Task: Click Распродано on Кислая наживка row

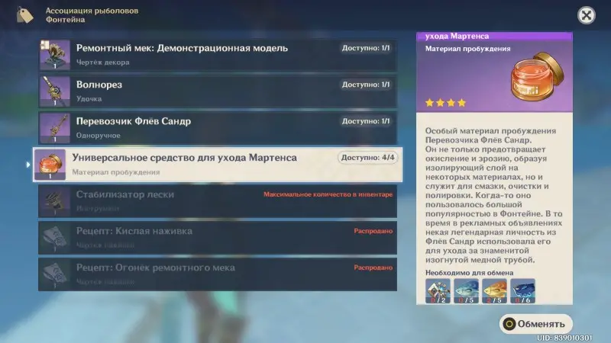Action: pos(373,231)
